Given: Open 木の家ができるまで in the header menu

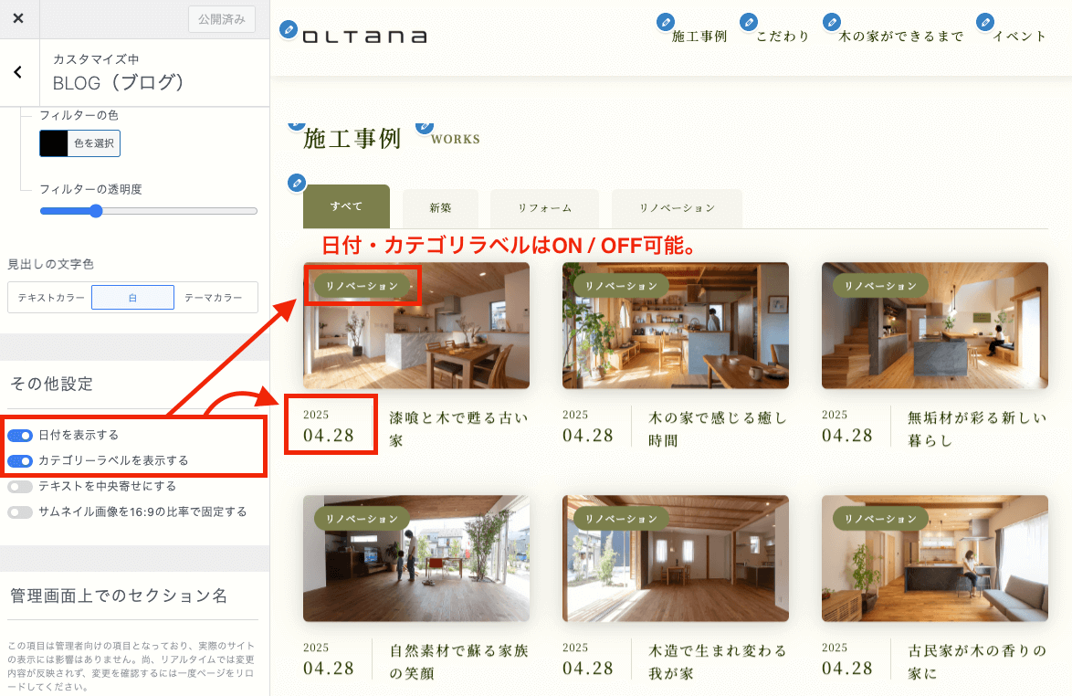Looking at the screenshot, I should [901, 37].
